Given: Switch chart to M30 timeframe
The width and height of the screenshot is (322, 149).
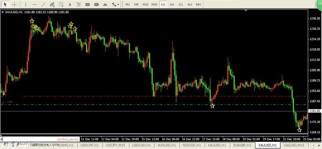Looking at the screenshot, I should (x=154, y=4).
